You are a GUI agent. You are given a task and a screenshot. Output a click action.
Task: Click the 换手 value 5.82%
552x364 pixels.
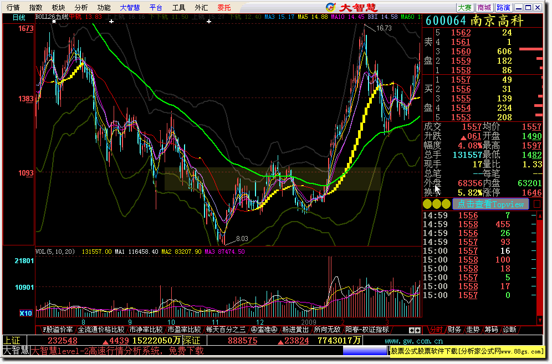point(470,193)
